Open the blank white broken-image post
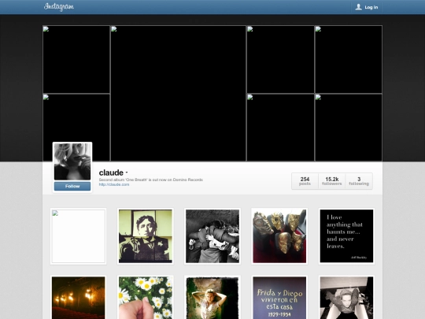The width and height of the screenshot is (425, 319). point(79,236)
